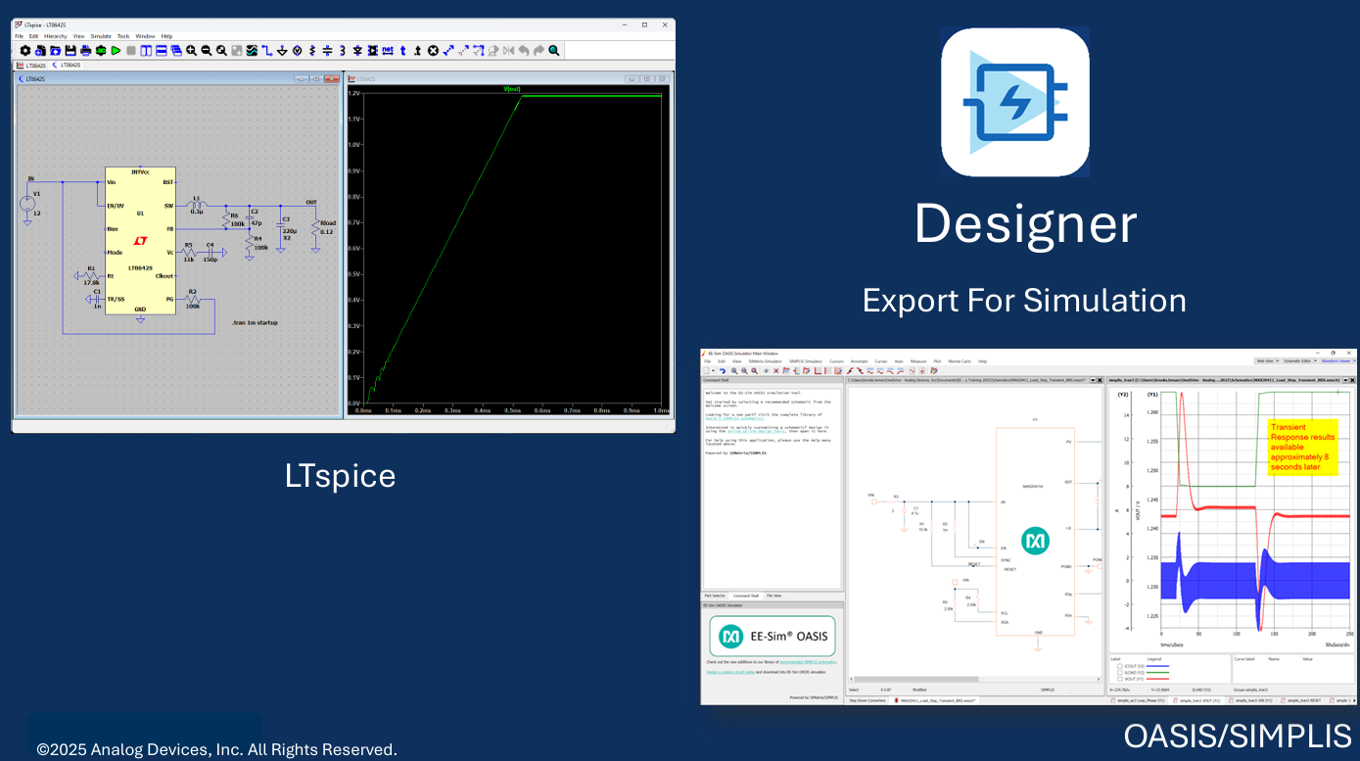Click LTspice Delete circled-X icon
Image resolution: width=1360 pixels, height=761 pixels.
[x=433, y=50]
